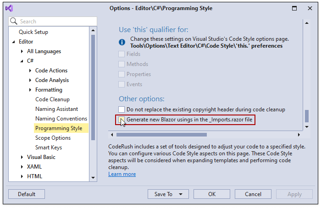
Task: Check the Fields qualifier checkbox
Action: point(122,54)
